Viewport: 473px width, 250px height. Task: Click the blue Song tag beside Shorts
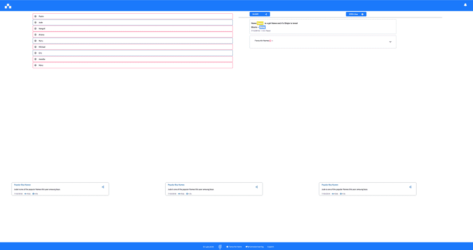(x=263, y=27)
